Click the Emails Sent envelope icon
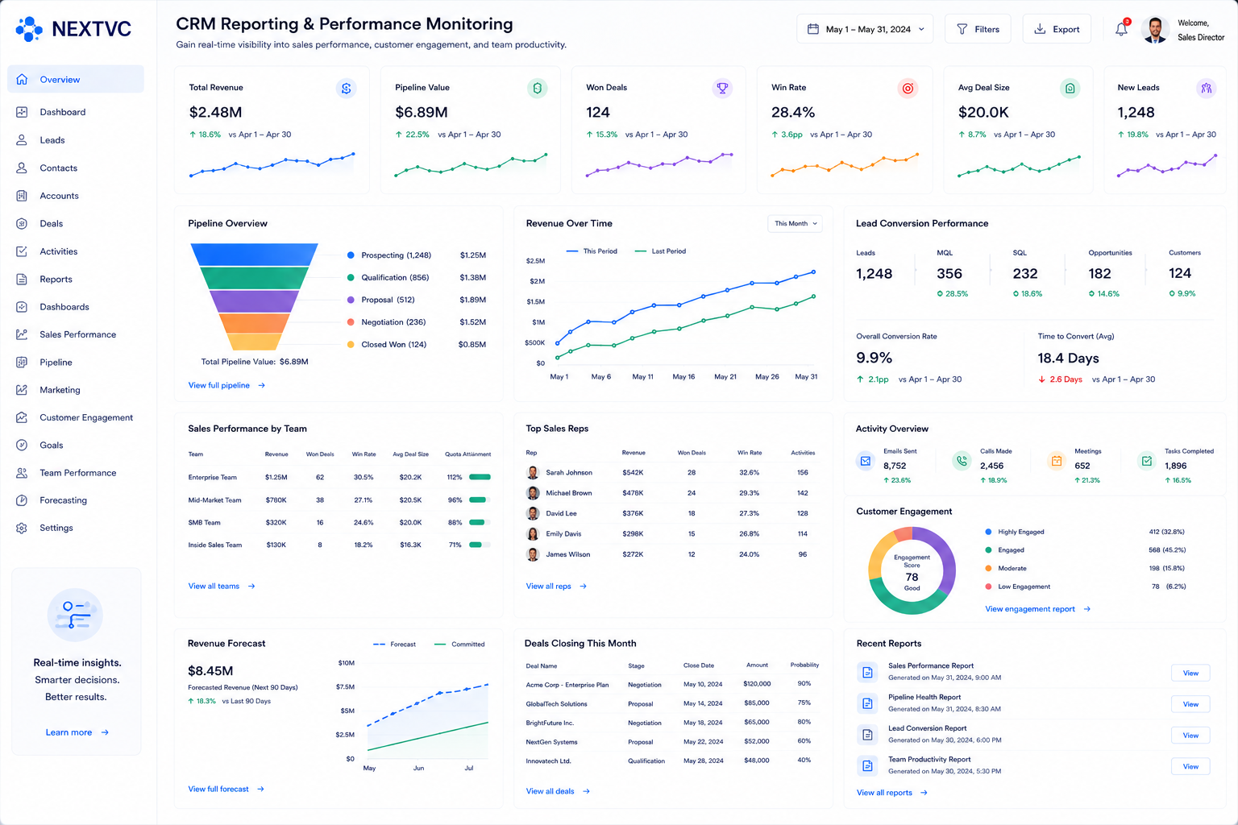Screen dimensions: 1238x825 click(866, 461)
